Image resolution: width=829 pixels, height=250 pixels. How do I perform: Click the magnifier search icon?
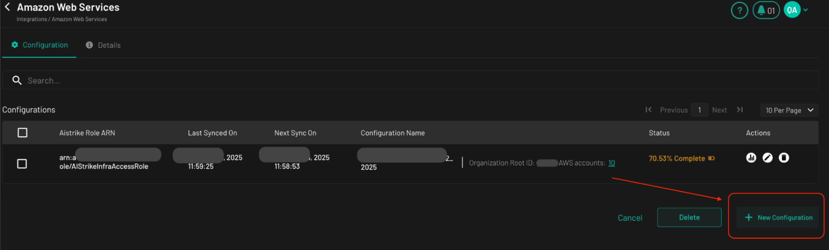click(17, 80)
